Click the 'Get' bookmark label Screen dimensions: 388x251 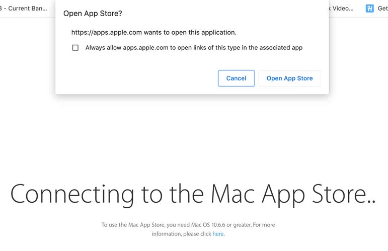382,9
